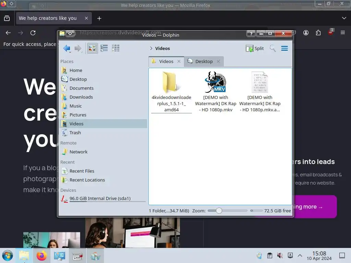351x263 pixels.
Task: Select DK Rap mkv.a... binary file
Action: click(x=260, y=82)
